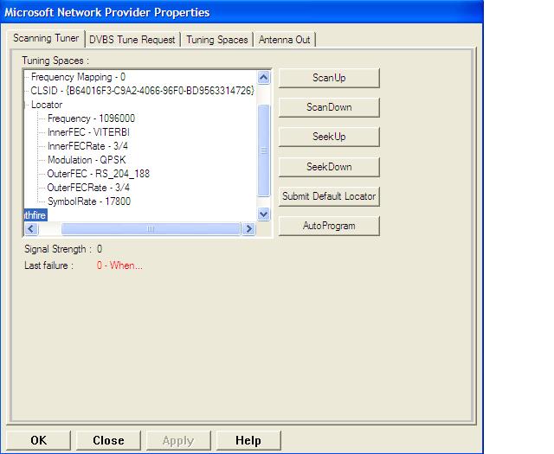The width and height of the screenshot is (554, 454).
Task: Click the tree's scroll up arrow
Action: [x=263, y=77]
